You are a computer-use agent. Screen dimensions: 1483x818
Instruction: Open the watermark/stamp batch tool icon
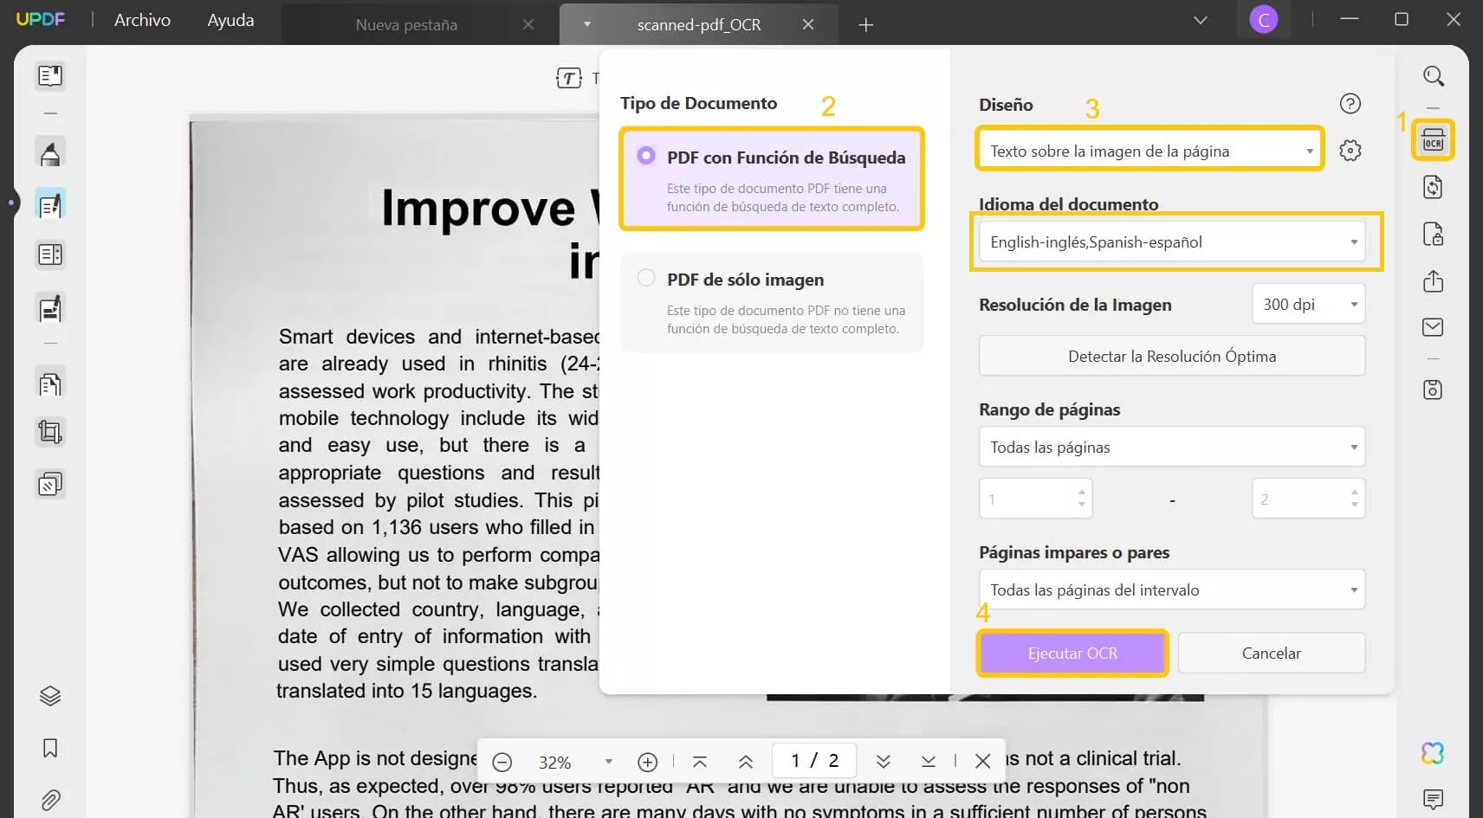point(50,484)
